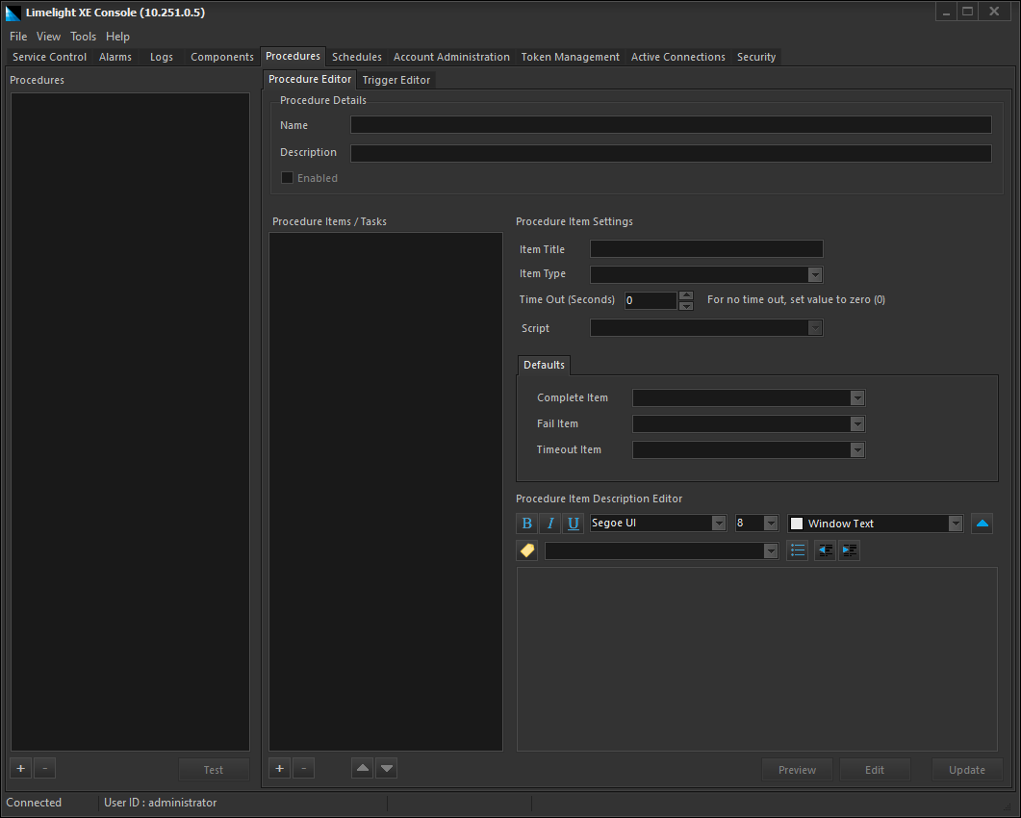
Task: Open the Item Type dropdown
Action: 815,275
